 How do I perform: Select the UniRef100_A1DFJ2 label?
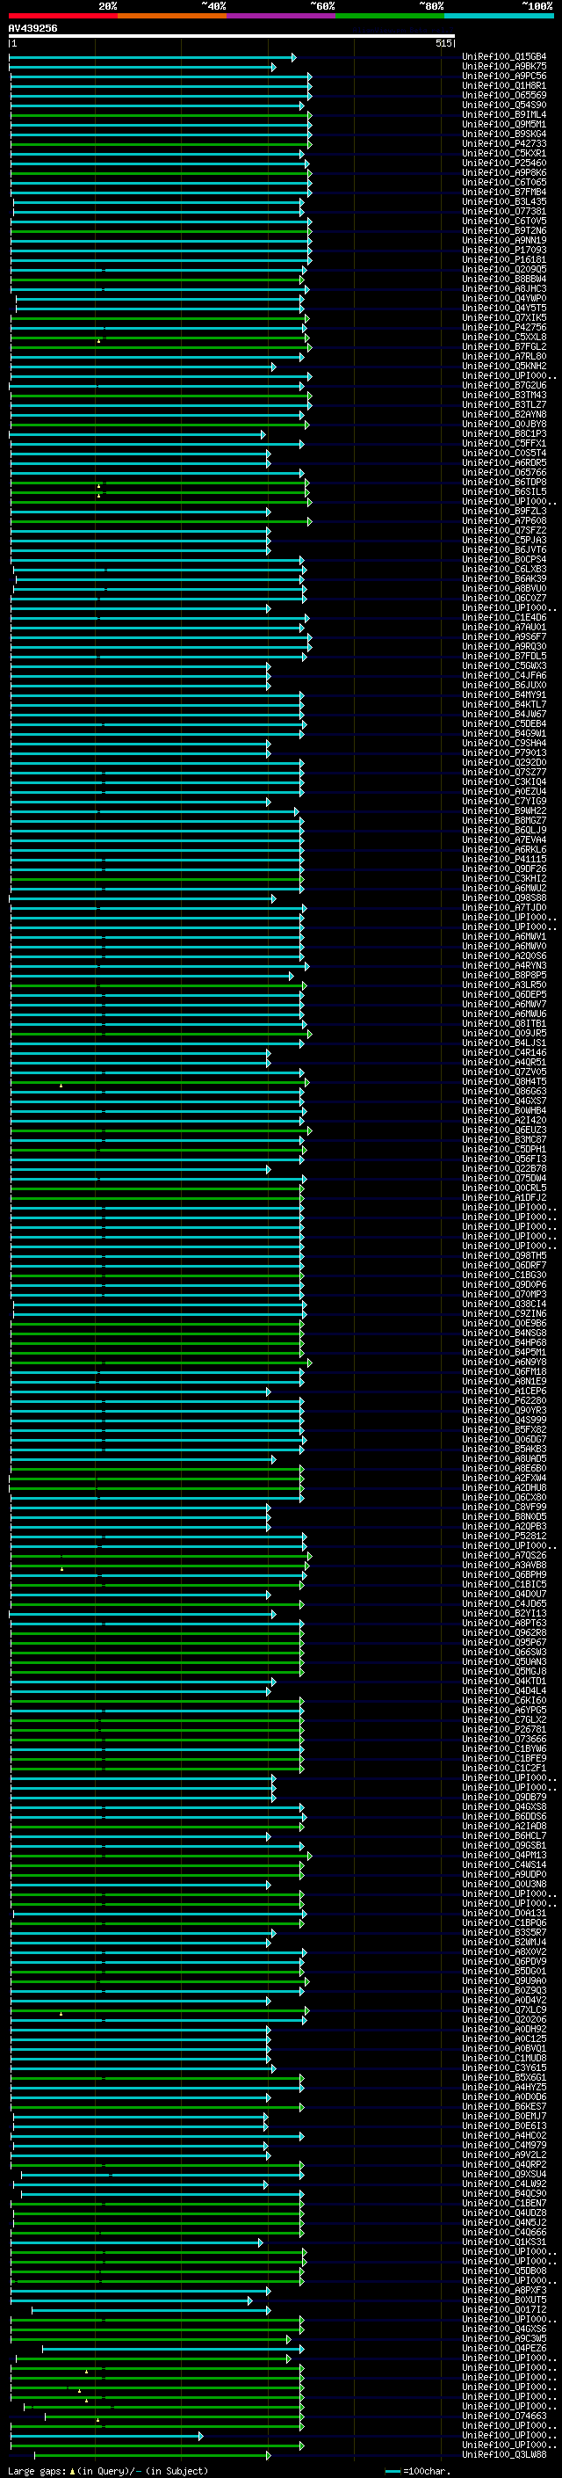(x=504, y=1197)
